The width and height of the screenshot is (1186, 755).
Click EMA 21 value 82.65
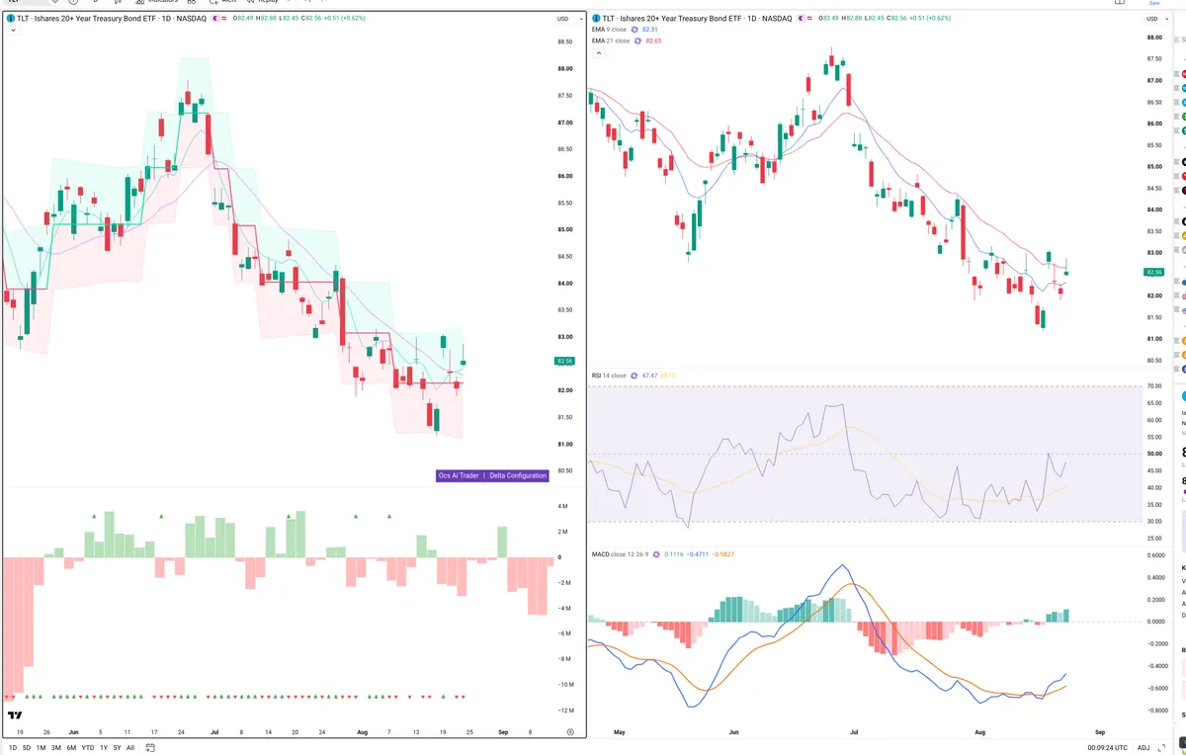(x=653, y=41)
